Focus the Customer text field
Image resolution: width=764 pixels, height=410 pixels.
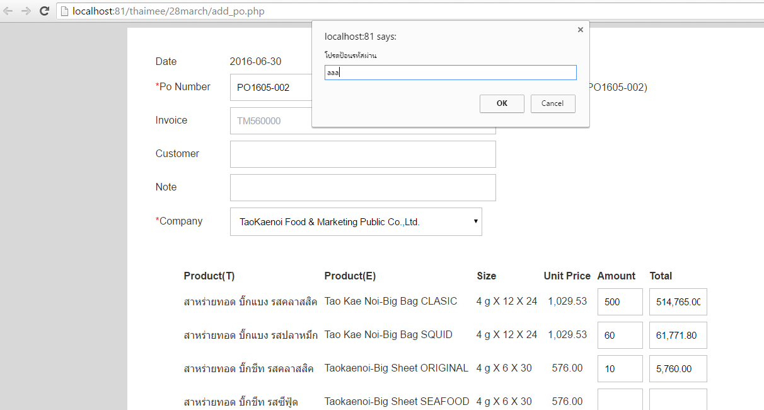click(362, 154)
